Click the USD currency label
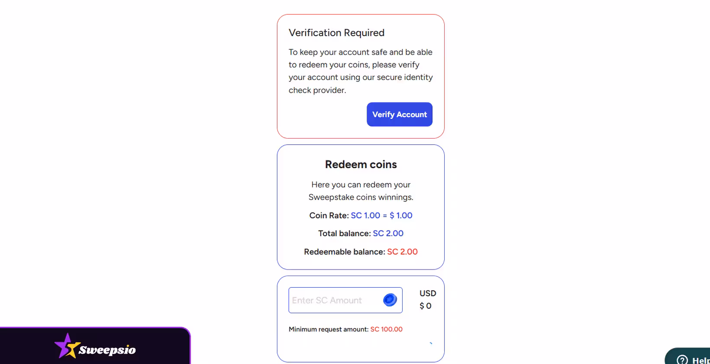The width and height of the screenshot is (710, 364). point(428,293)
